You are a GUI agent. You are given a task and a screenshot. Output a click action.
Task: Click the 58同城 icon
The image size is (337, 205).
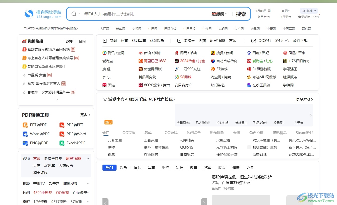pos(177,77)
